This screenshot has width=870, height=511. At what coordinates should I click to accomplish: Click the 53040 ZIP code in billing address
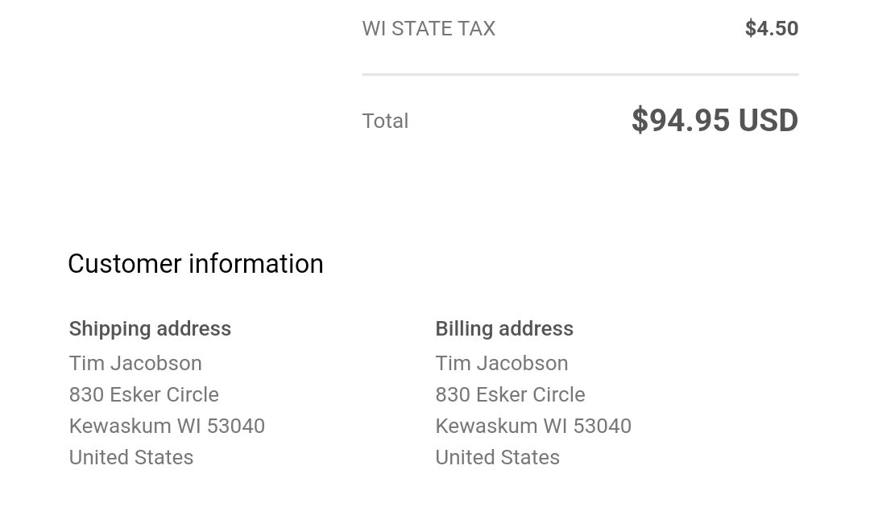point(602,426)
